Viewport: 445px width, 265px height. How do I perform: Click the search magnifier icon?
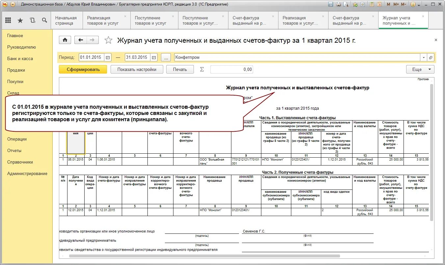click(x=44, y=20)
